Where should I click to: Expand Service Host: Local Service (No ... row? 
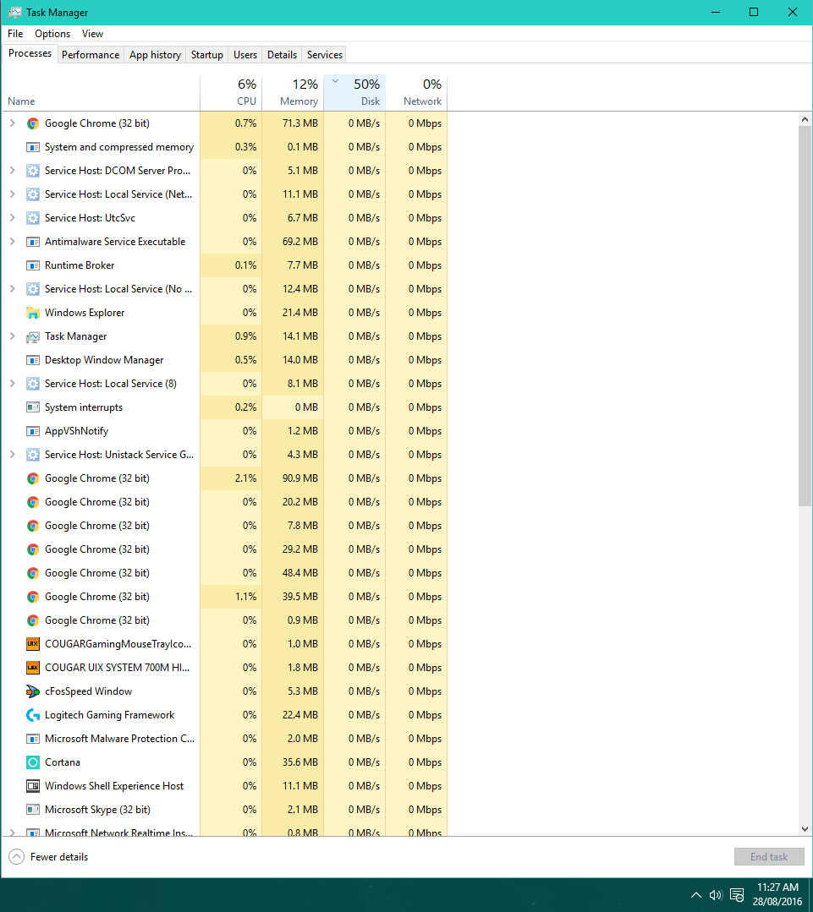click(12, 289)
